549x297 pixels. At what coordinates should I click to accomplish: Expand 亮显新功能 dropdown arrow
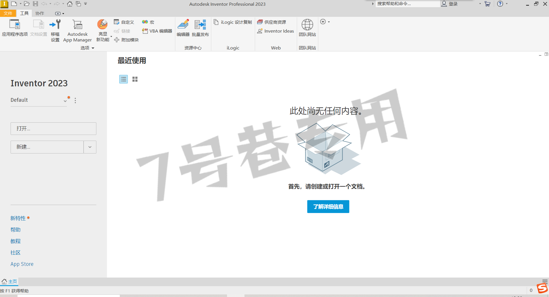tap(111, 37)
